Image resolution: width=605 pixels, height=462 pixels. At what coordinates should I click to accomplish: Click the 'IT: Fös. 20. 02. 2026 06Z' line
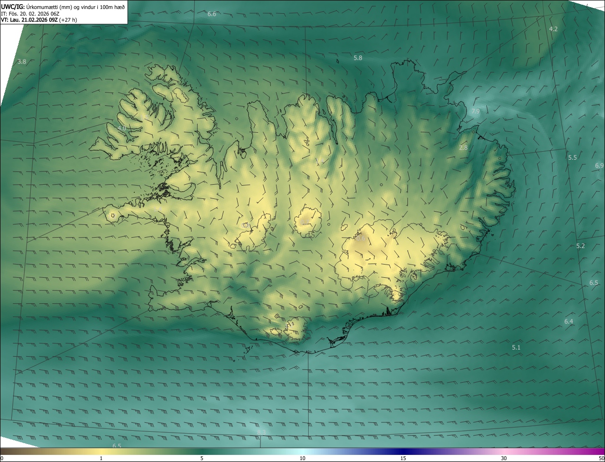click(x=29, y=14)
